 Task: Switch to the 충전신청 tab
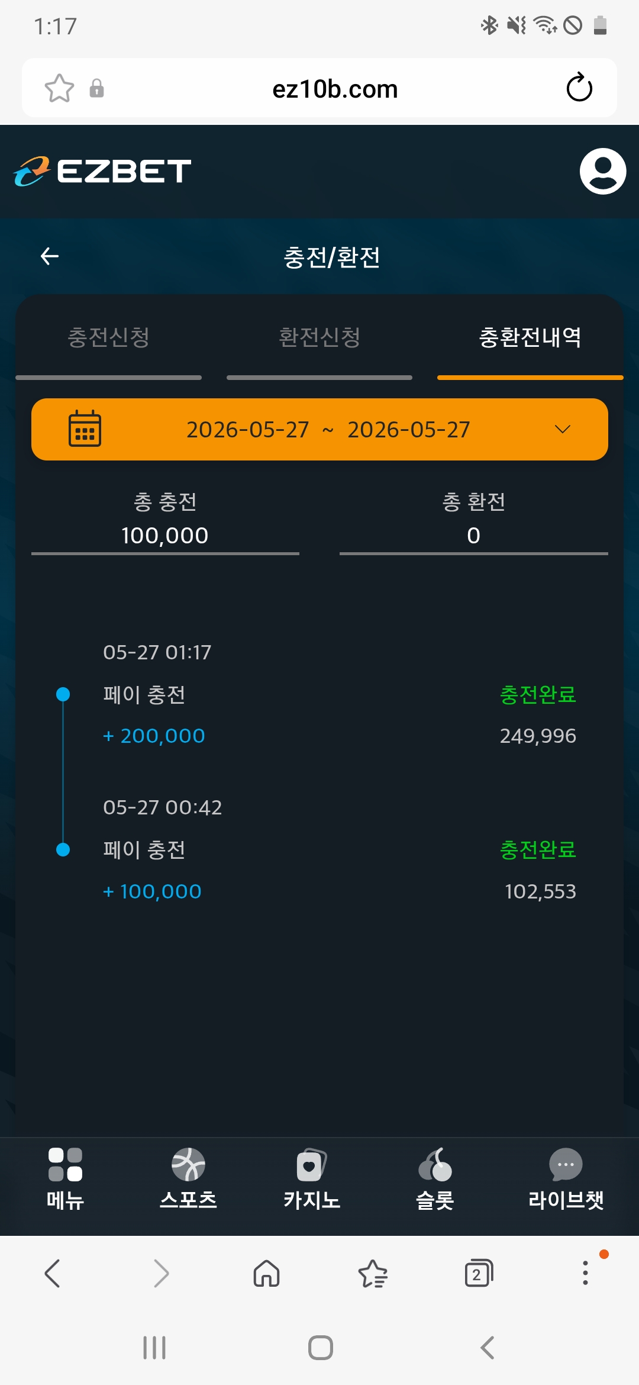click(x=108, y=338)
